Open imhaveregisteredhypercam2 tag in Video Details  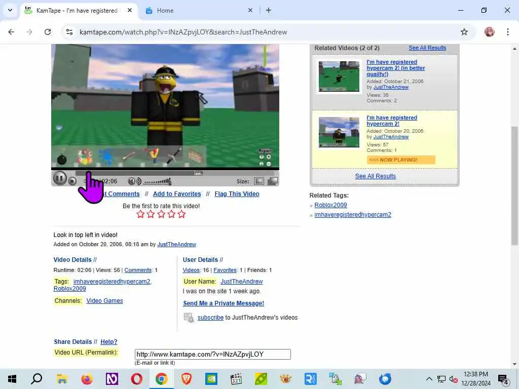[x=112, y=282]
